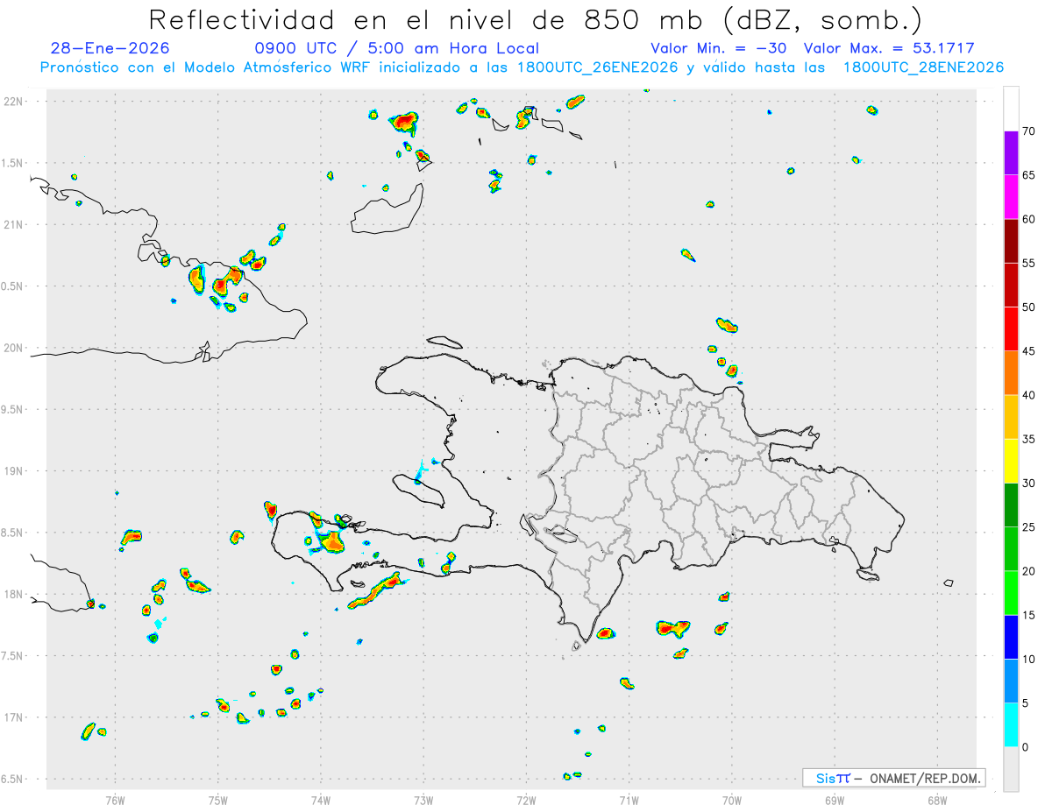Click the 74W longitude label
Screen dimensions: 1052x812
[x=321, y=801]
